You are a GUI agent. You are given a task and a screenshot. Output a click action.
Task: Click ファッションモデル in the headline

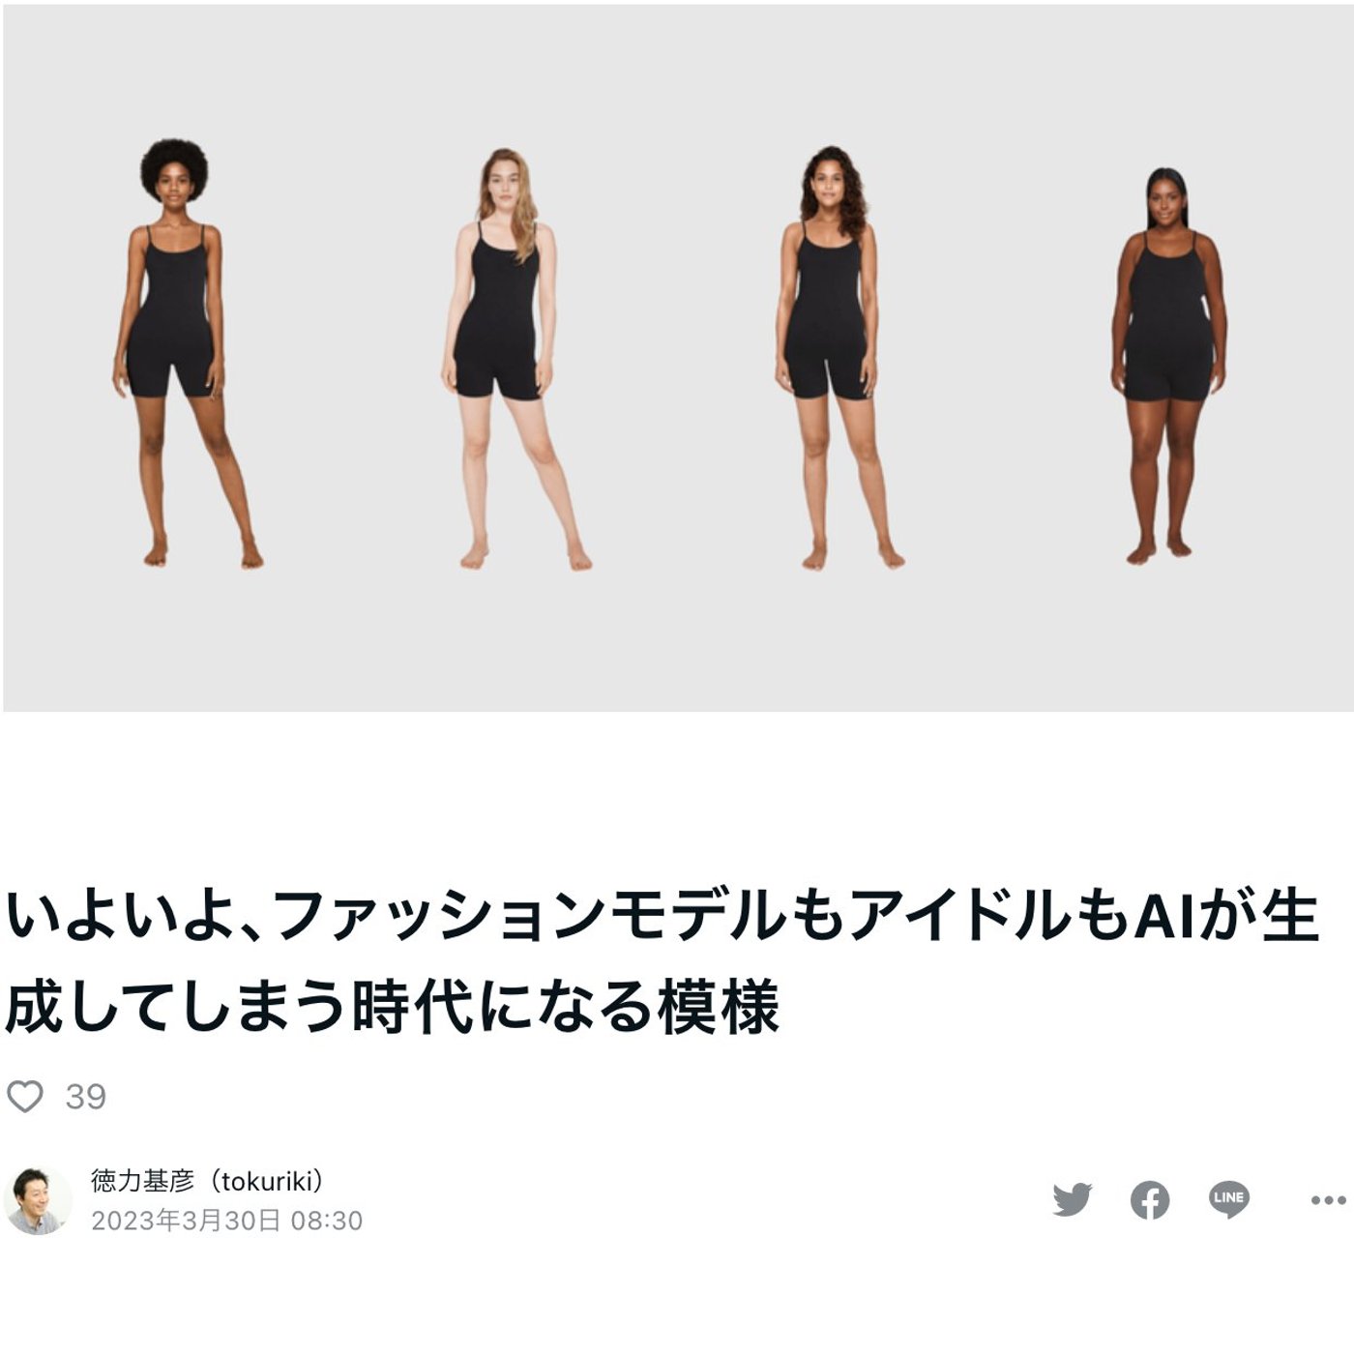[529, 917]
